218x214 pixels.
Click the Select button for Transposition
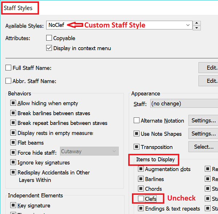pyautogui.click(x=204, y=147)
